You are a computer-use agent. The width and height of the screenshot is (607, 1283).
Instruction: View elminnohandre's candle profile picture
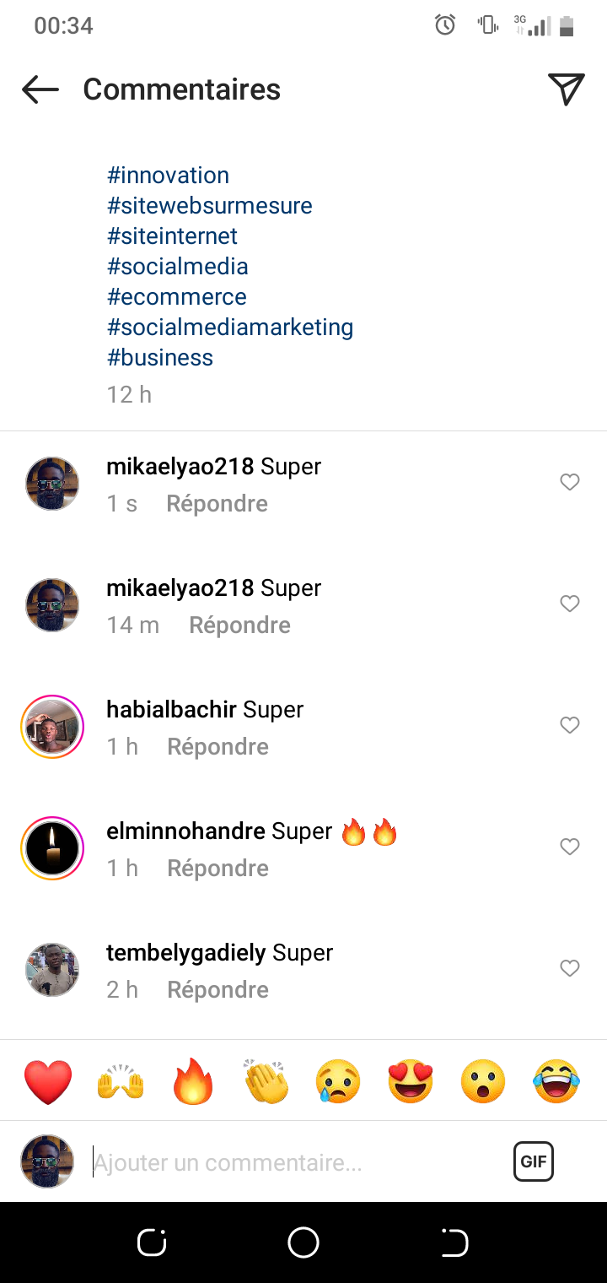tap(52, 848)
